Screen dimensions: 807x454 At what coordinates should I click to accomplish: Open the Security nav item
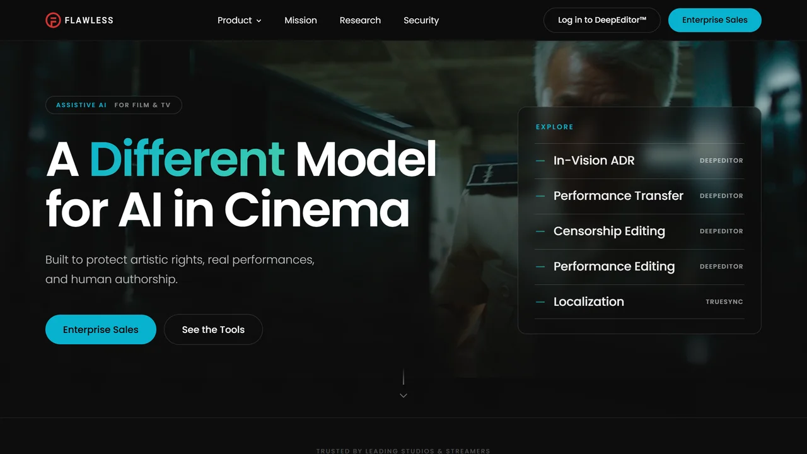coord(421,20)
